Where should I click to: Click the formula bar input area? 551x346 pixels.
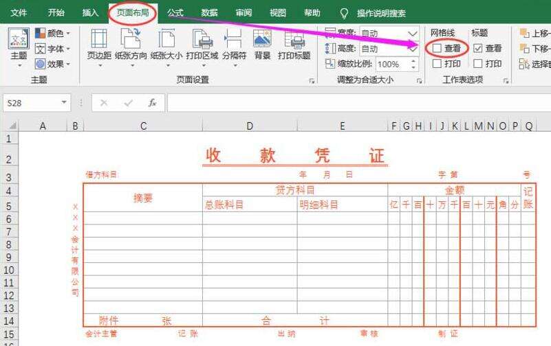[359, 103]
